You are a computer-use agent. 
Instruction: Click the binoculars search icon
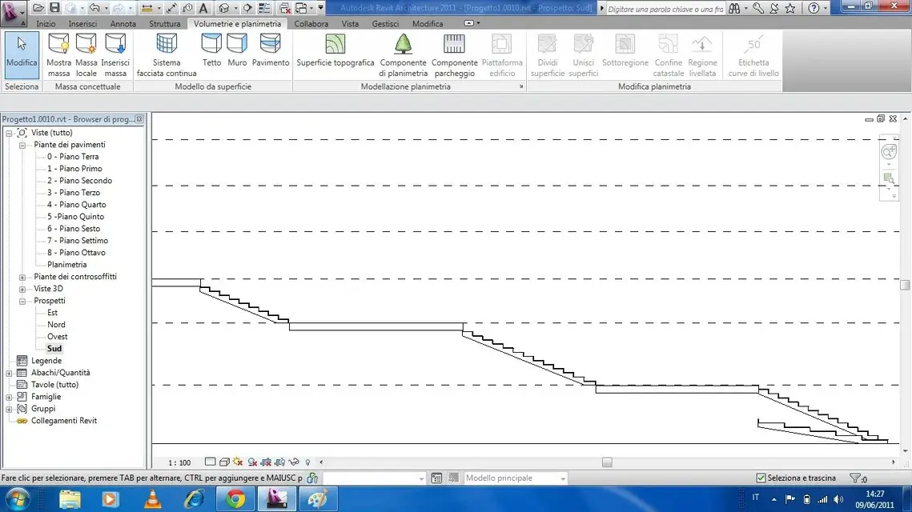(734, 8)
